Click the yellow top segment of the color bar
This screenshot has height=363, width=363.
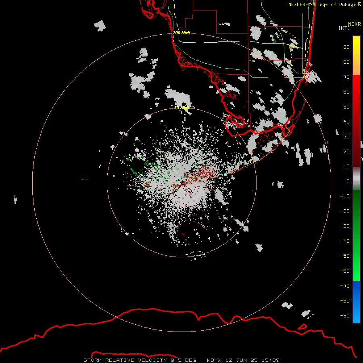[356, 56]
